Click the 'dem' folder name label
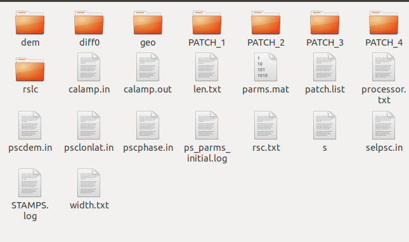 point(30,42)
